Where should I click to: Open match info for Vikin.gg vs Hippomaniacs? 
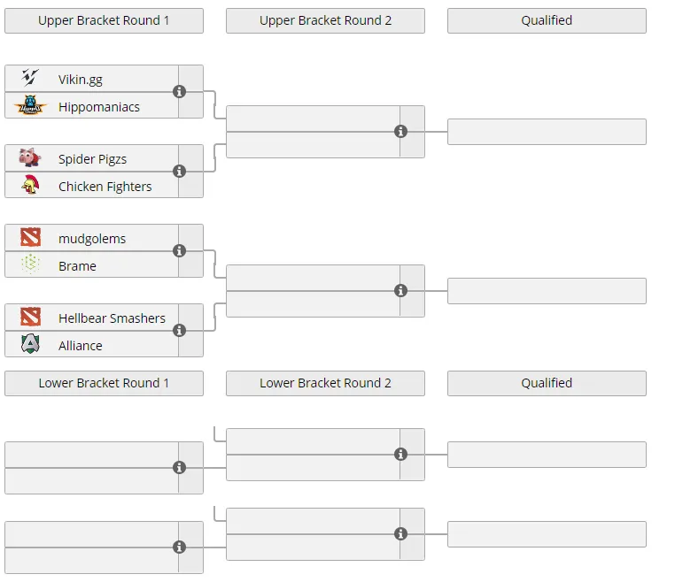(179, 92)
